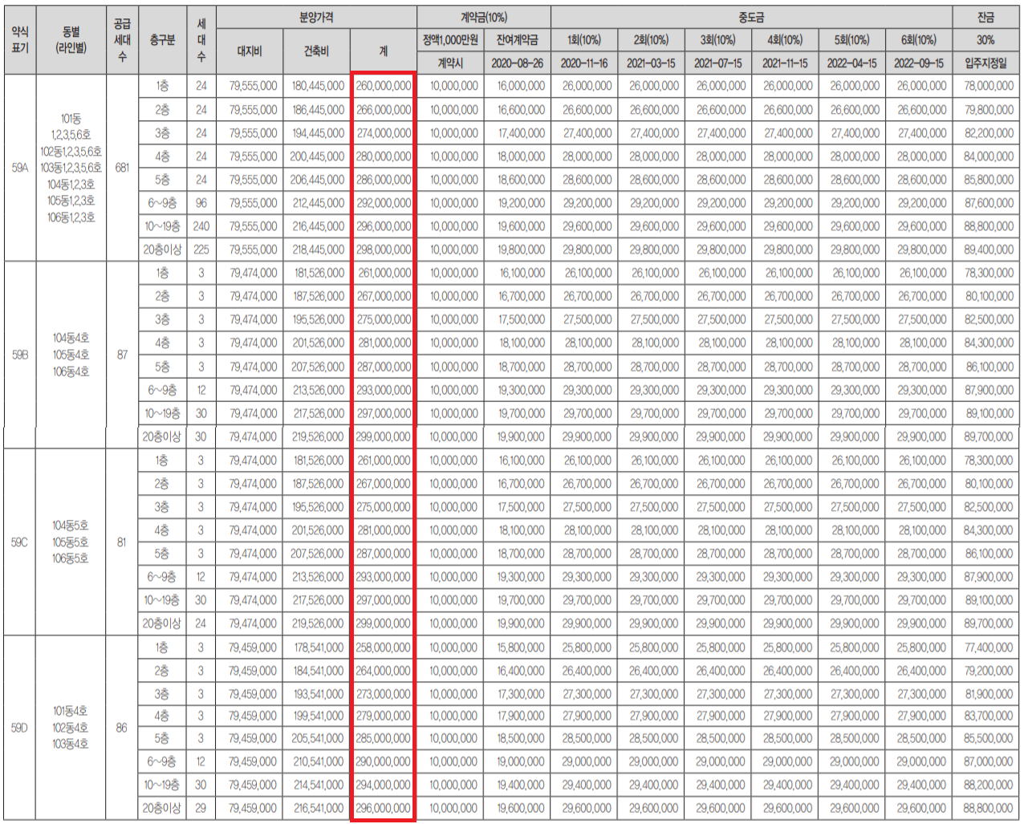The width and height of the screenshot is (1024, 824).
Task: Click the supply count 86
Action: [121, 728]
